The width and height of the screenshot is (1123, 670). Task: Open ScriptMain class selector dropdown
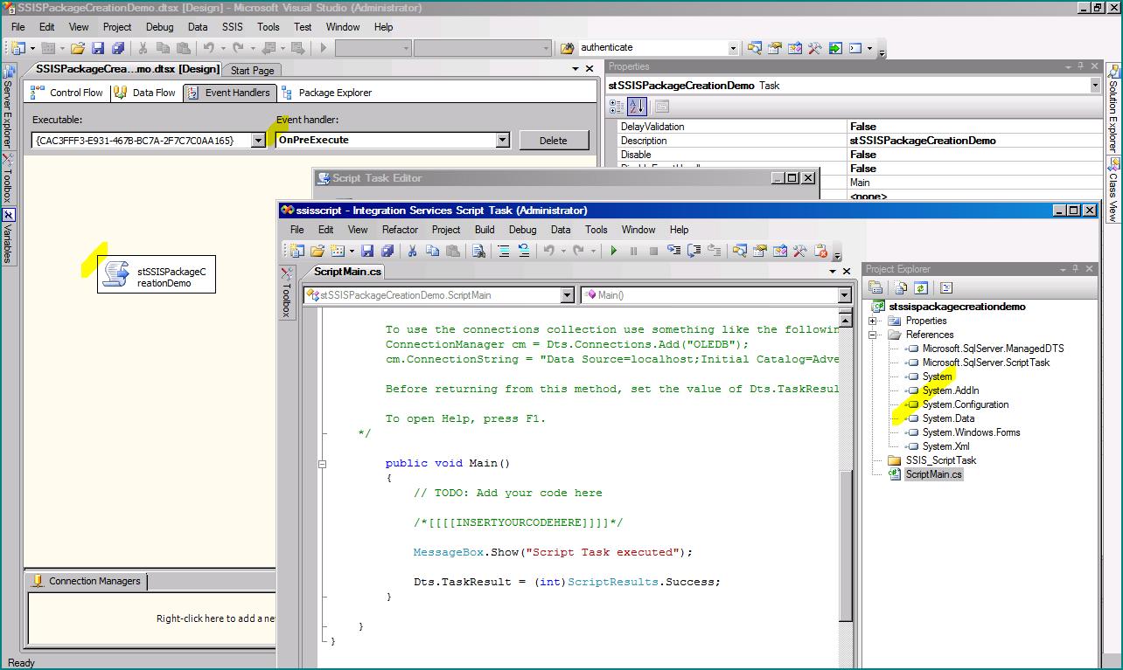coord(567,295)
